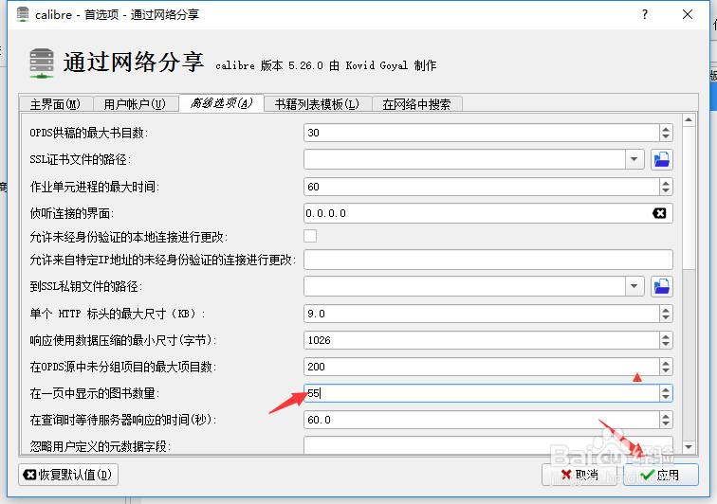Decrease the OPDS feed maximum books value
Screen dimensions: 717x504
666,136
